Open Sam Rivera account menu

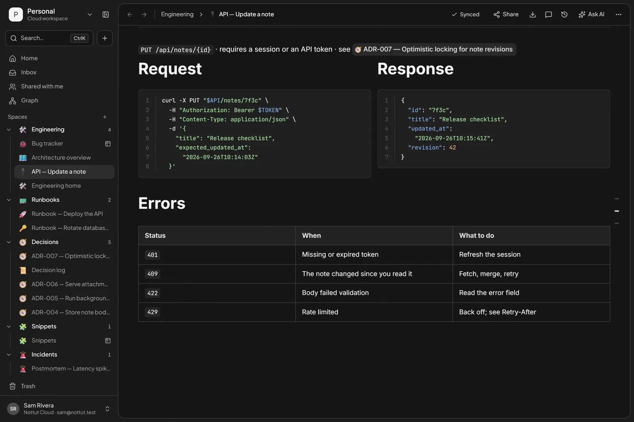tap(59, 409)
